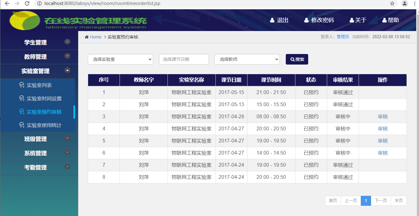Click the green leaf system logo

tap(25, 20)
